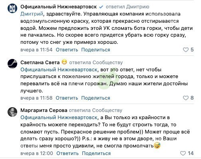Click the verified checkmark badge
Screen dimensions: 201x159
click(101, 7)
